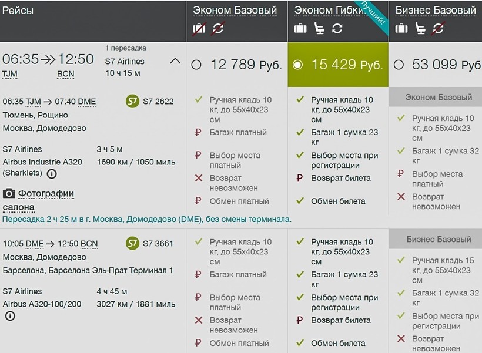The image size is (482, 353).
Task: Click the crossed-out refund icon under Бизнес Базовый
Action: tap(438, 28)
